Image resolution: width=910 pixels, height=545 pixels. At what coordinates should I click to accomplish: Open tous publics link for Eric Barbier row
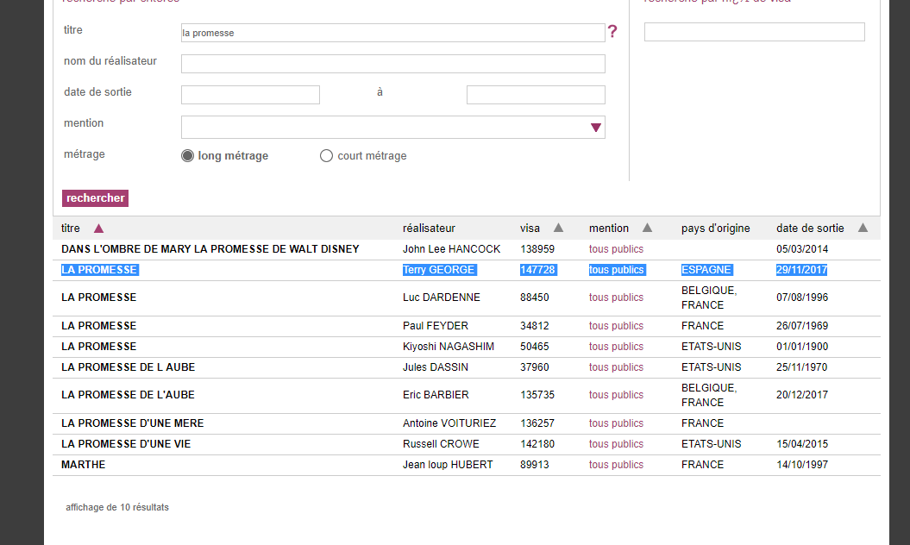coord(616,395)
